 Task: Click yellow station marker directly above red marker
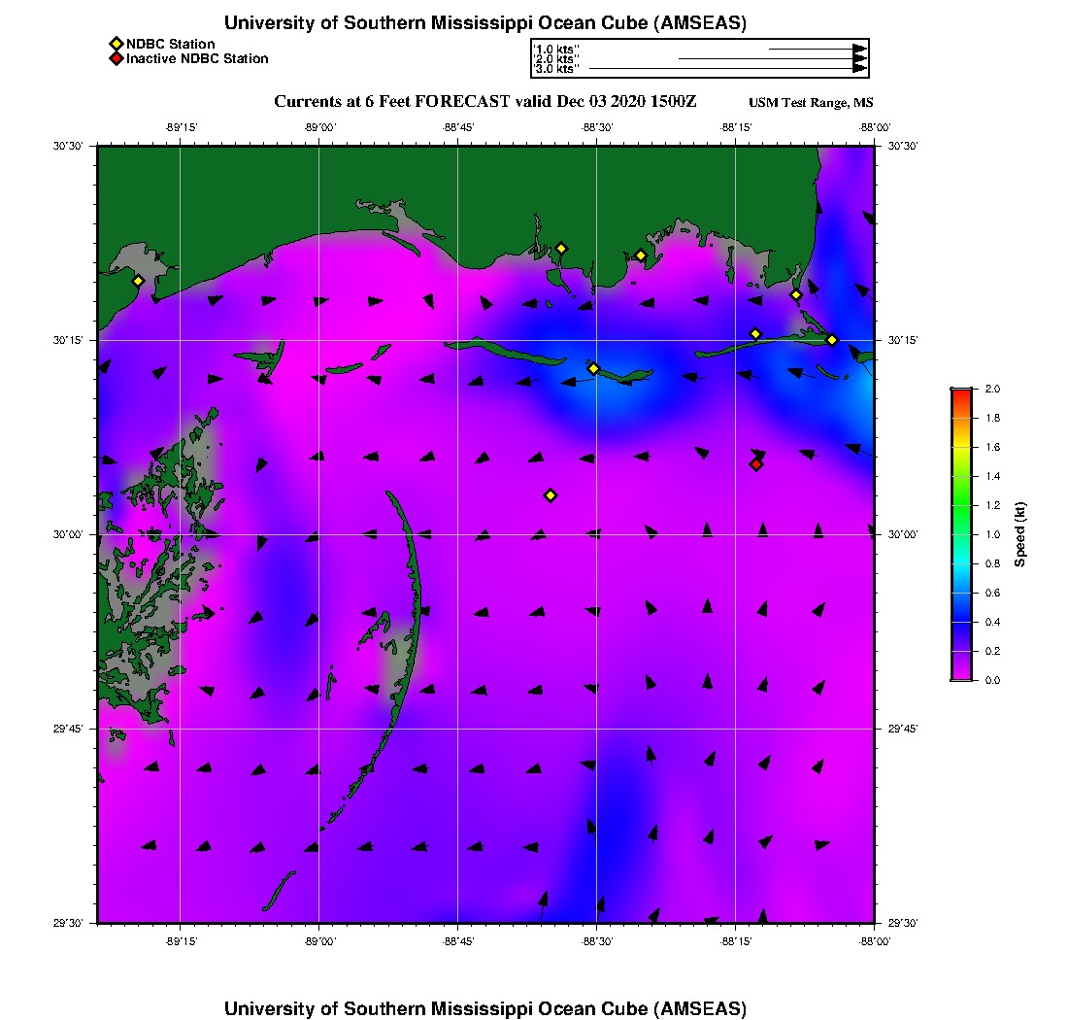(x=755, y=334)
